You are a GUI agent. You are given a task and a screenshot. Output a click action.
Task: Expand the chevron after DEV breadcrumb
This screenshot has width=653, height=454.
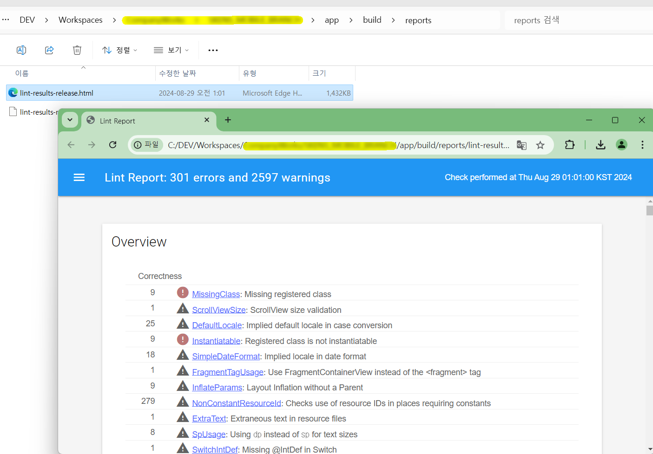(46, 20)
